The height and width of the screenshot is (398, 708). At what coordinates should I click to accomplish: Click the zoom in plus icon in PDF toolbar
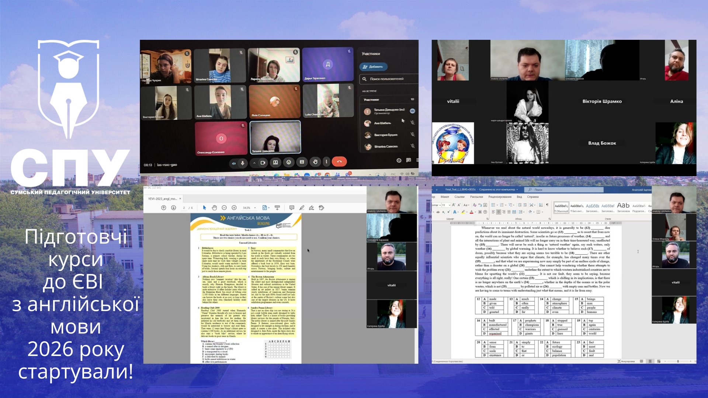[x=234, y=208]
